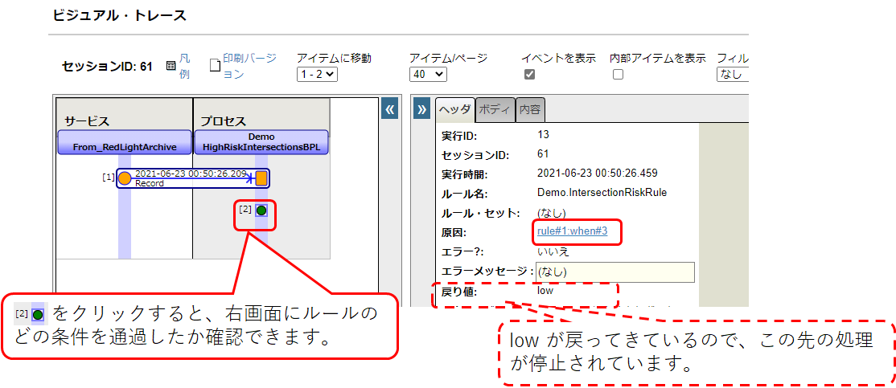Toggle the イベントを表示 checkbox
The image size is (896, 388).
529,75
